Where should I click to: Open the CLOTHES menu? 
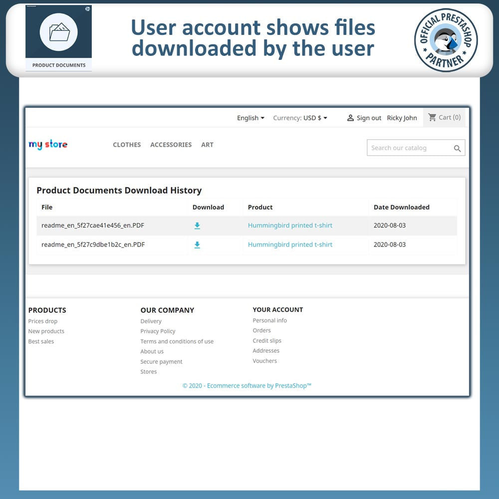[x=126, y=145]
